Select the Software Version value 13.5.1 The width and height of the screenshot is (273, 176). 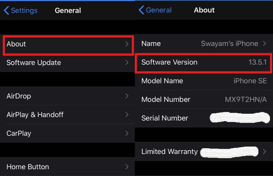click(x=258, y=62)
